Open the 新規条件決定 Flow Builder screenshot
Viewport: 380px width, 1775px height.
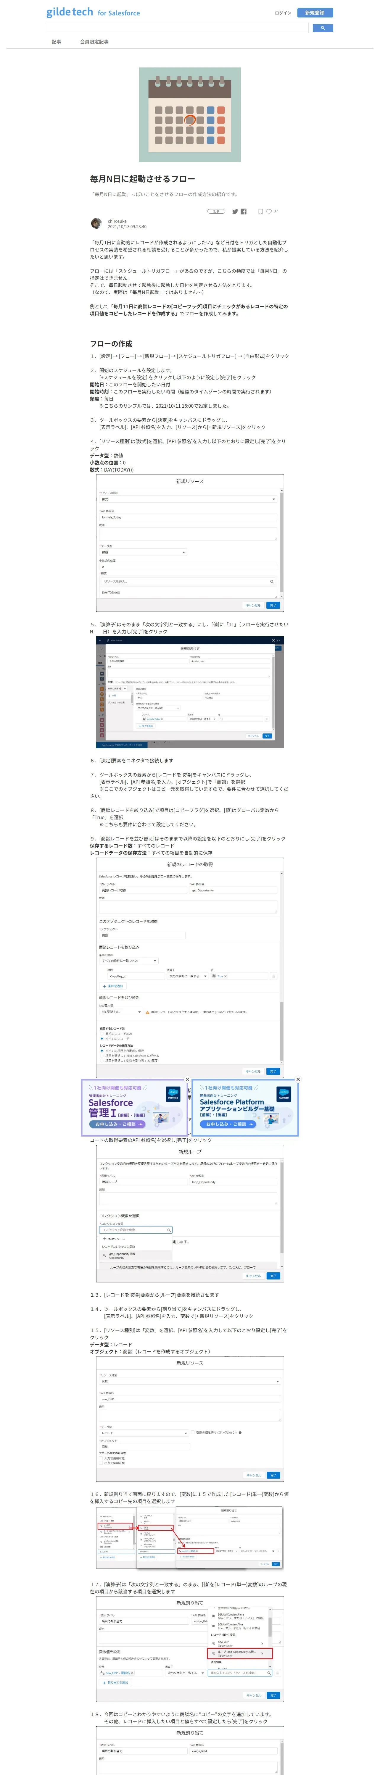pyautogui.click(x=190, y=693)
